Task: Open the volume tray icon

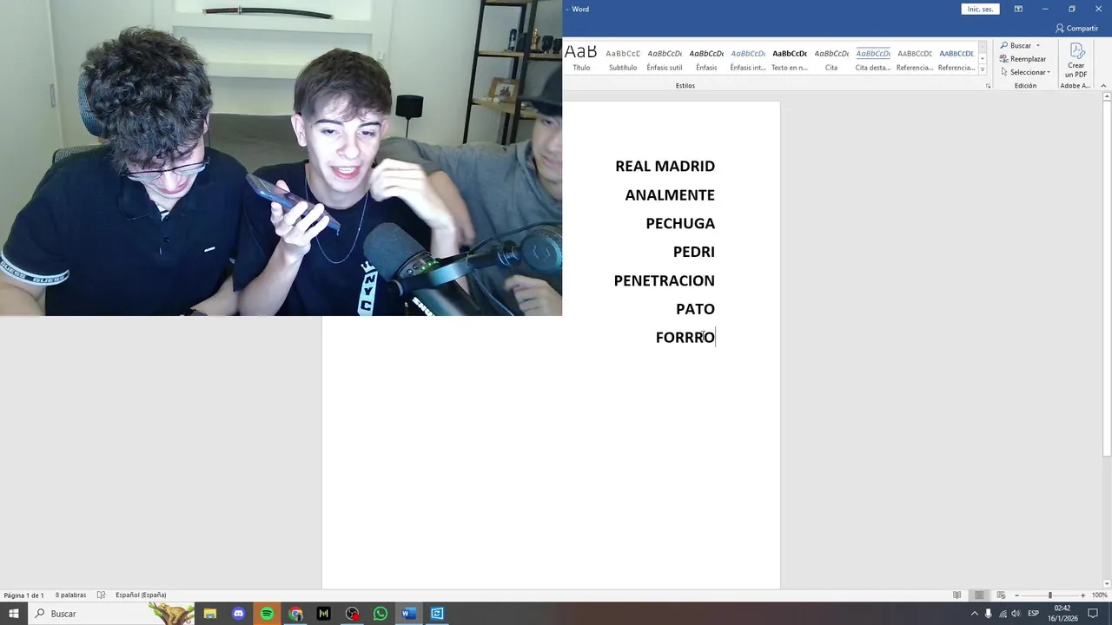Action: 1016,614
